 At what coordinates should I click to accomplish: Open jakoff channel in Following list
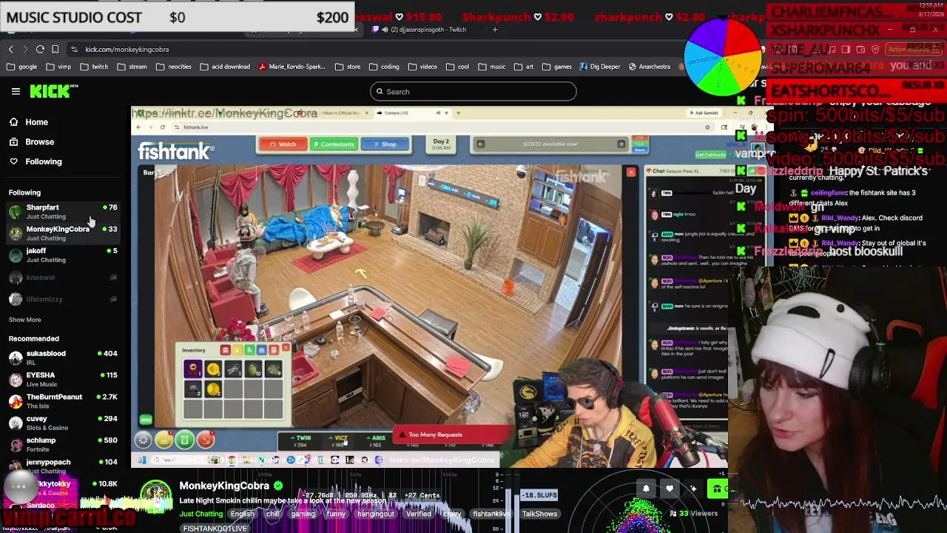[63, 255]
